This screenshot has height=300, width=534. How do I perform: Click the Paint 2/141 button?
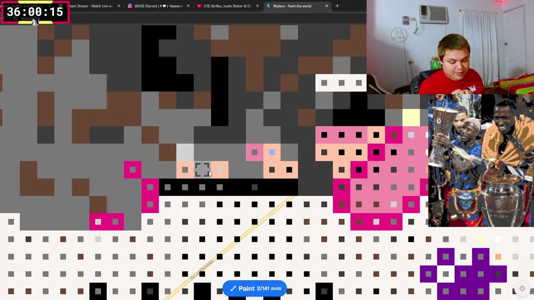point(254,288)
